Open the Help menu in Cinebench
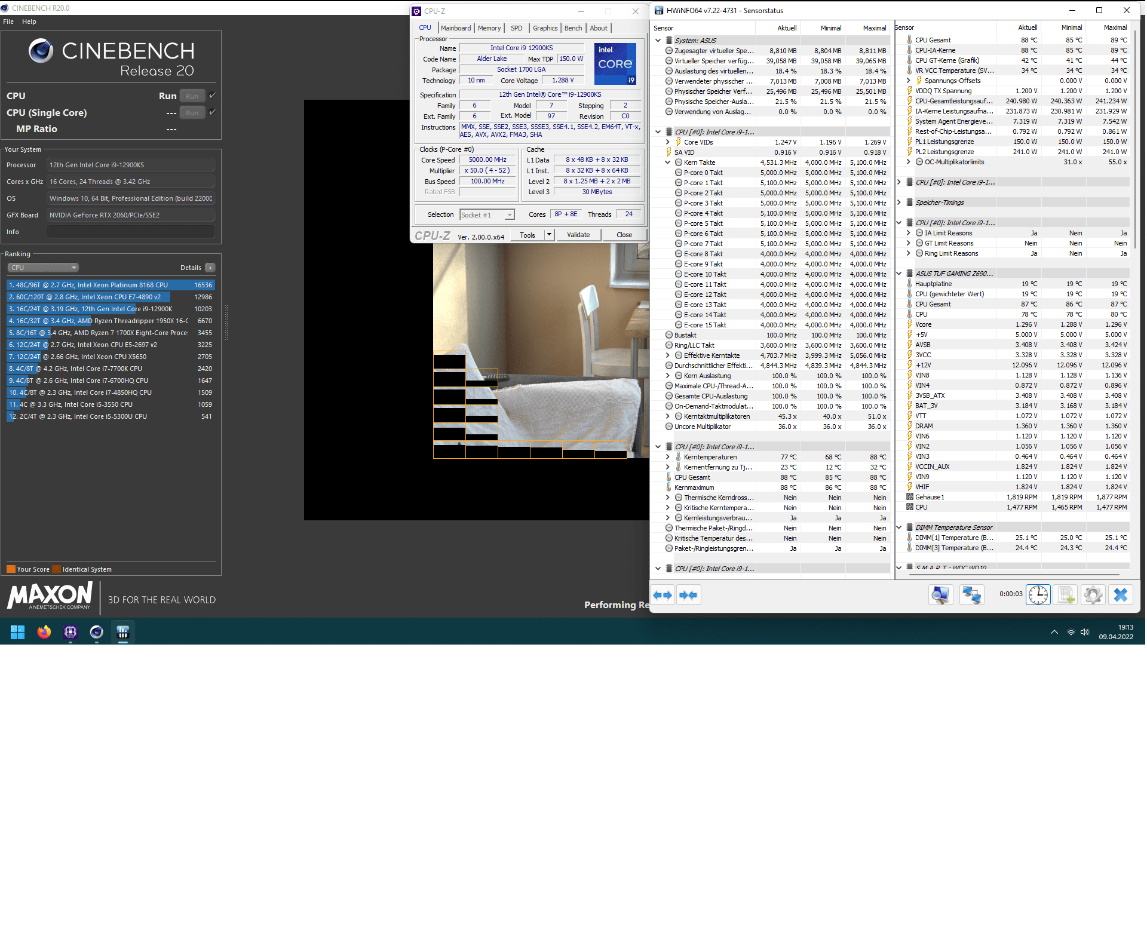The image size is (1147, 951). tap(29, 22)
